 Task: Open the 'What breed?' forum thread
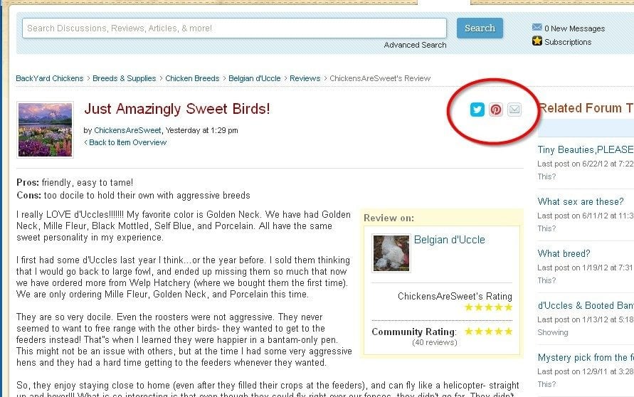tap(564, 253)
